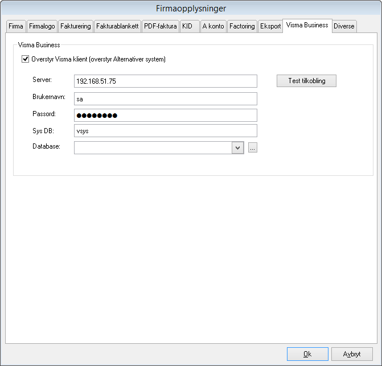
Task: Click the Test tilkobling button
Action: (x=306, y=81)
